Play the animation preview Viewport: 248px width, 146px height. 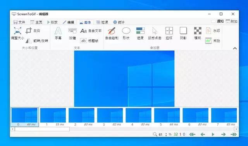213,134
